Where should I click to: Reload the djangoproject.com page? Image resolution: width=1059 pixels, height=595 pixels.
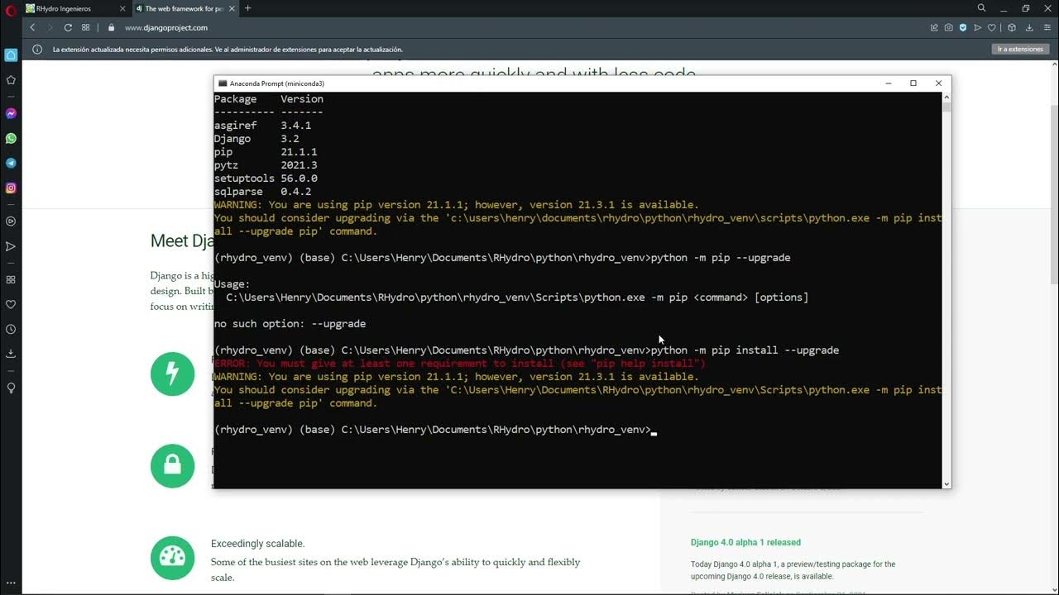point(68,27)
